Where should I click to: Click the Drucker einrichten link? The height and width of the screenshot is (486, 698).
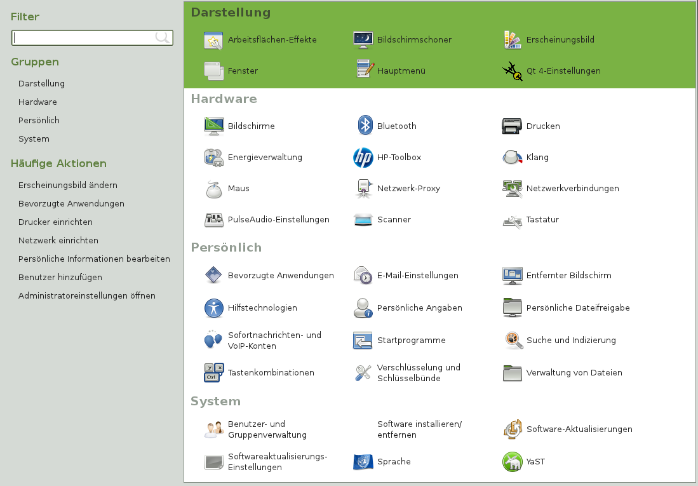55,222
